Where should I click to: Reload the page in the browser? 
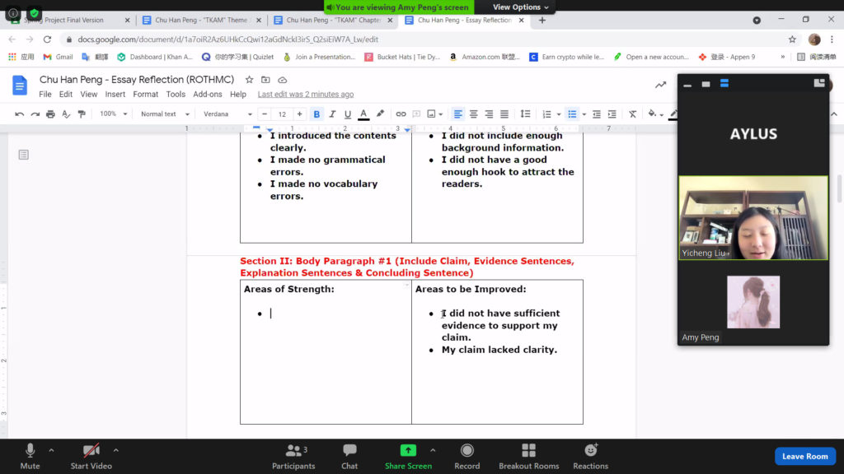pyautogui.click(x=47, y=39)
